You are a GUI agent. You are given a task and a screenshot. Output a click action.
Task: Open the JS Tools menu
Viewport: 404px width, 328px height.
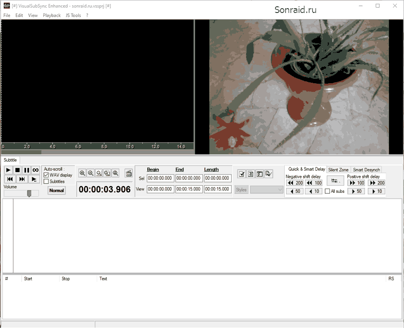73,15
